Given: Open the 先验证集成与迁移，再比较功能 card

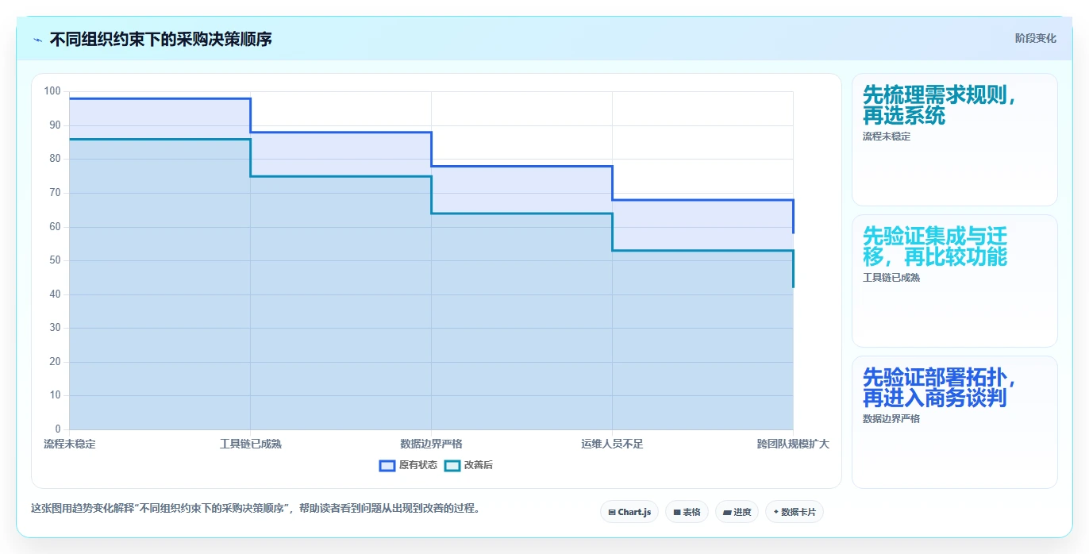Looking at the screenshot, I should click(955, 281).
